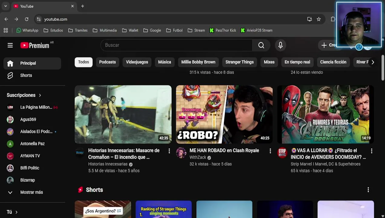Bookmark this page with the star
Viewport: 385px width, 218px height.
pos(319,19)
